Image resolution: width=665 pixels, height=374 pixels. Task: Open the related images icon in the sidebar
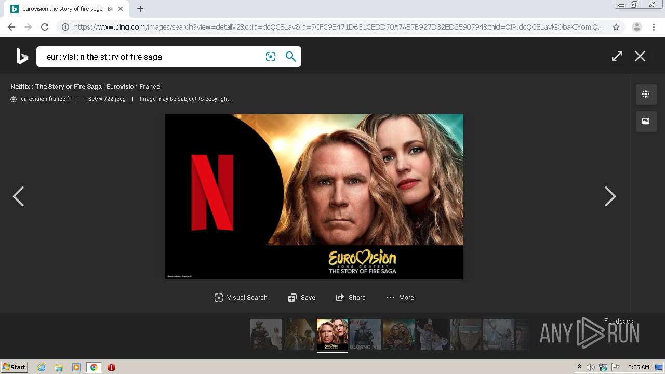(x=646, y=121)
